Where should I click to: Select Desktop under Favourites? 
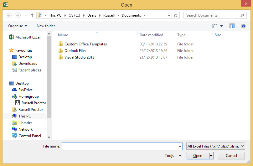point(22,57)
